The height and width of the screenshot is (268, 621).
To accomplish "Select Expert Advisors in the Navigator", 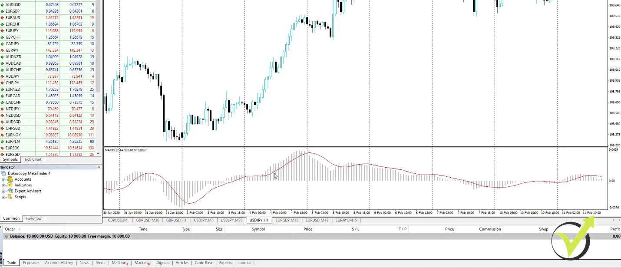I will pos(27,191).
